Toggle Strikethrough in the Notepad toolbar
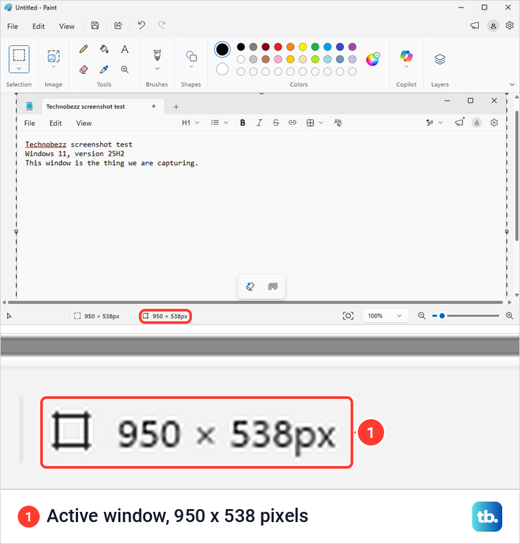The height and width of the screenshot is (544, 520). point(276,122)
